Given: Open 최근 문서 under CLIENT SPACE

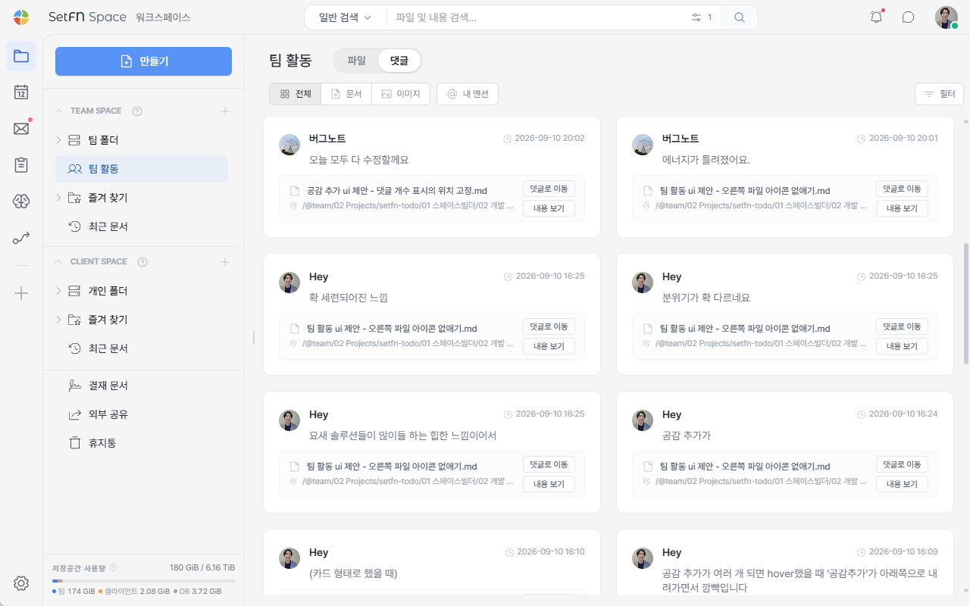Looking at the screenshot, I should click(142, 348).
